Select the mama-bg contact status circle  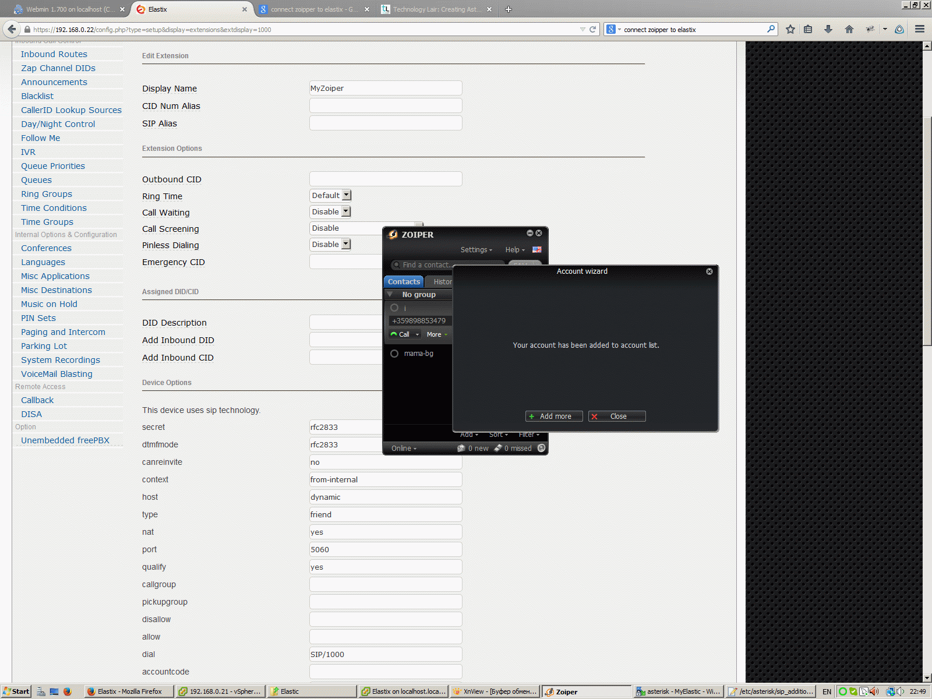coord(394,354)
